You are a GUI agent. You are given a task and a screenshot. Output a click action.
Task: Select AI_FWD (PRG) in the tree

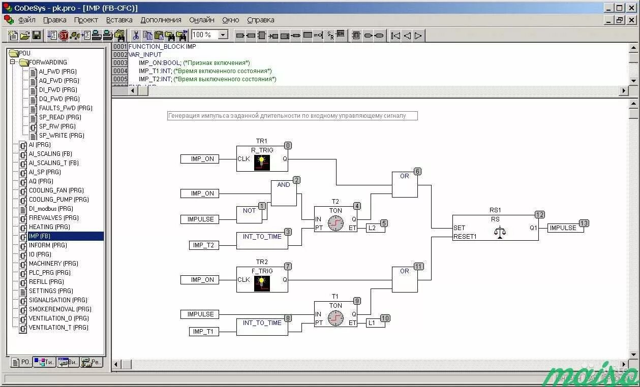(59, 72)
